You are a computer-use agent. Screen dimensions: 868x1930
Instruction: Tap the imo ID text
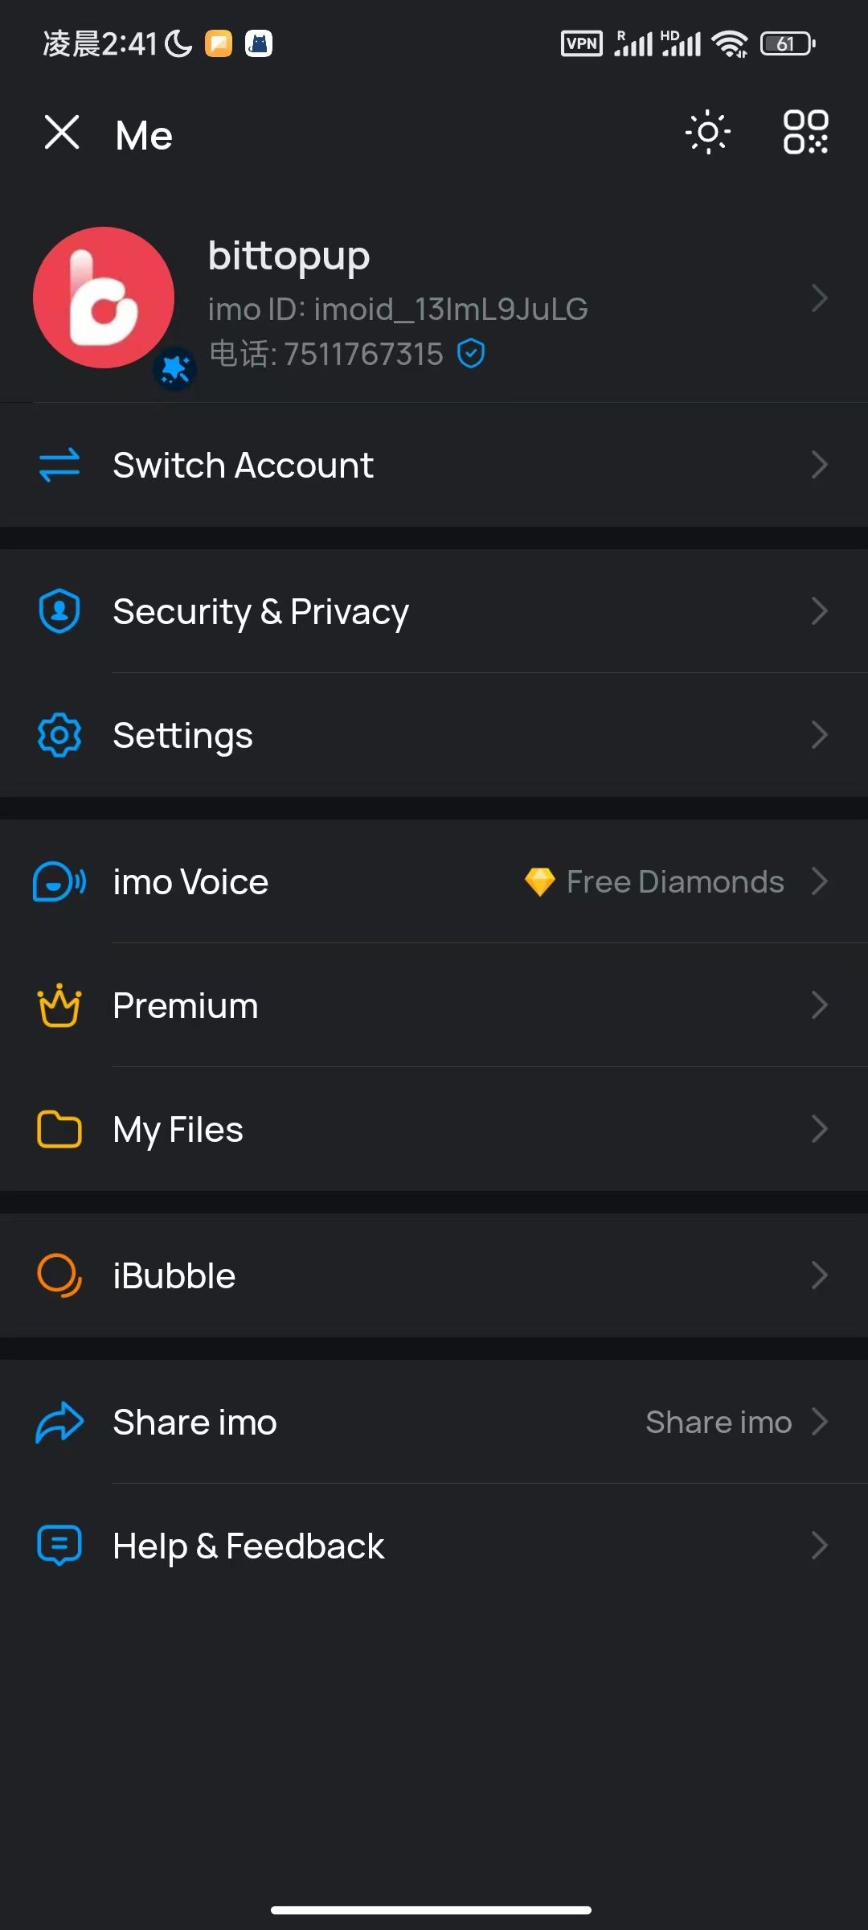pos(398,309)
